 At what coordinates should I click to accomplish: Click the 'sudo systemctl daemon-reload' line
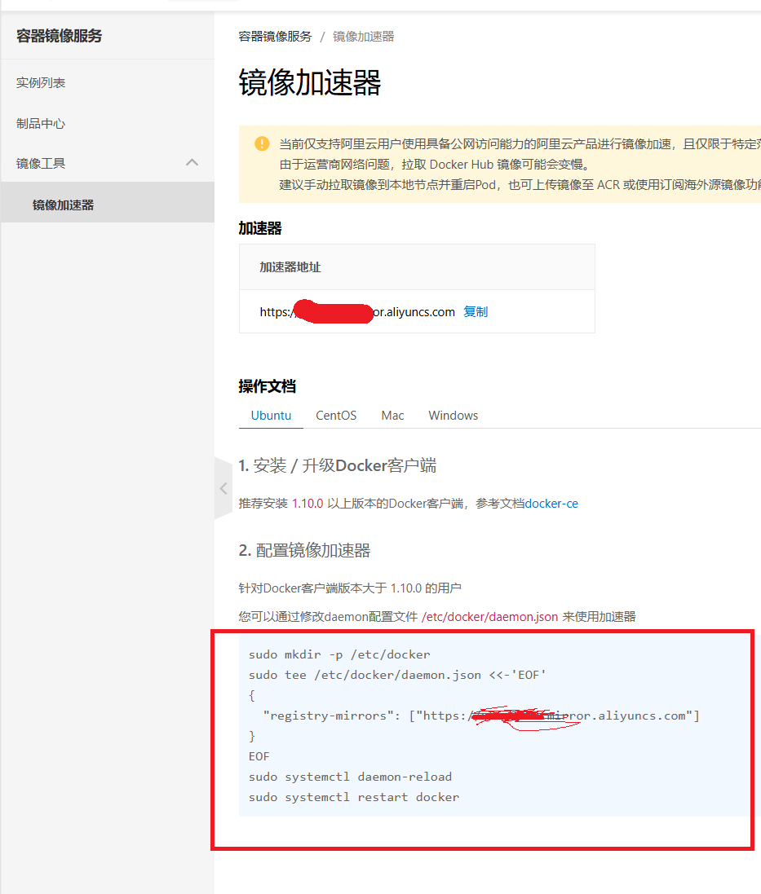[x=350, y=777]
